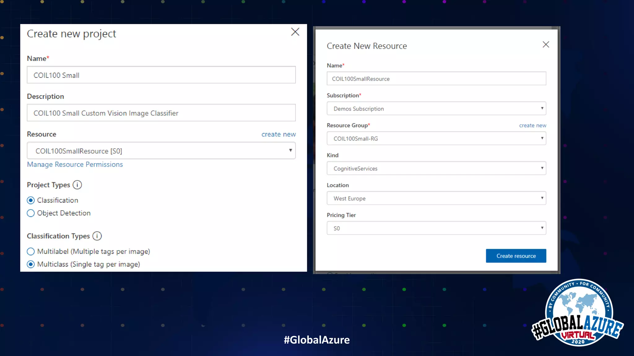Screen dimensions: 634x356
Task: Choose Multiclass single tag option
Action: click(x=31, y=265)
